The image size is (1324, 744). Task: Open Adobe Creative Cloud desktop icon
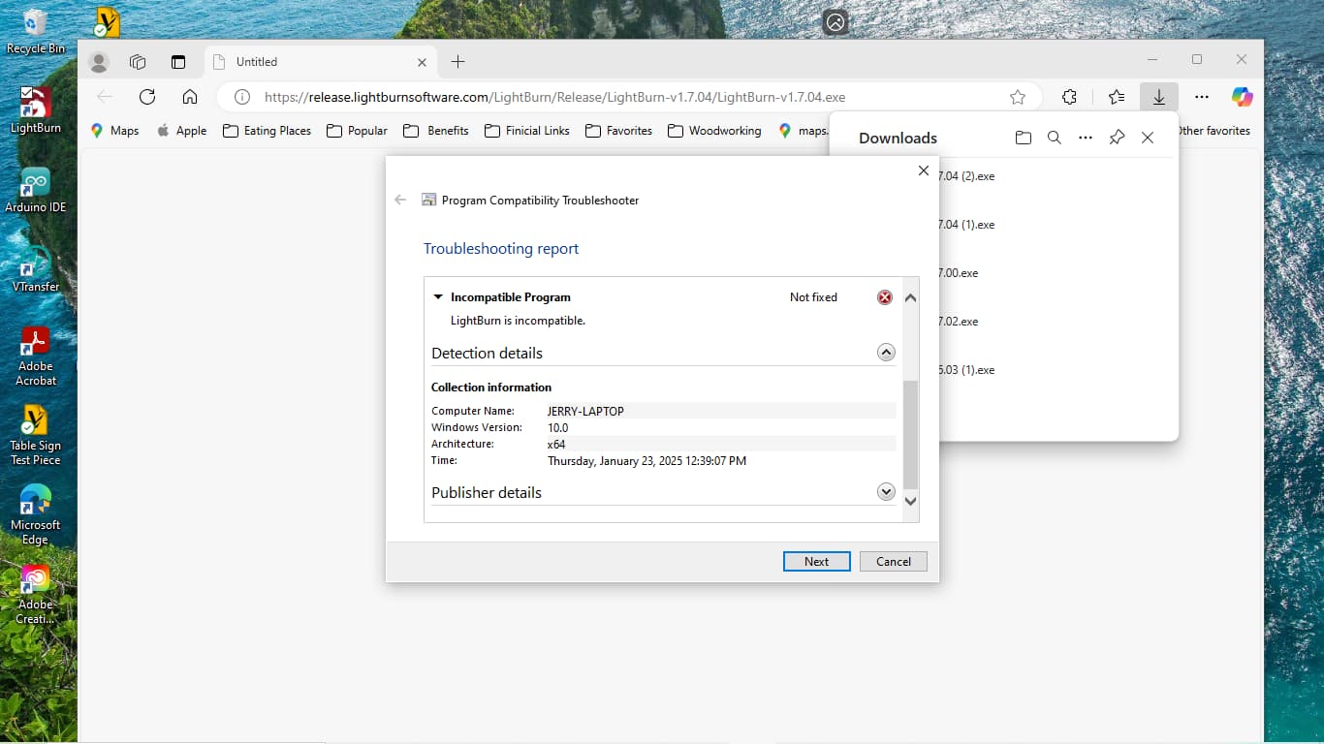pos(36,594)
